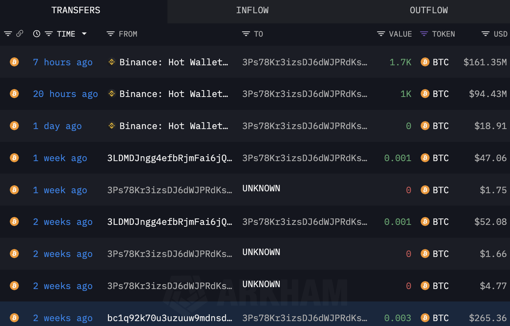The height and width of the screenshot is (326, 510).
Task: Click the USD column filter icon
Action: (485, 34)
